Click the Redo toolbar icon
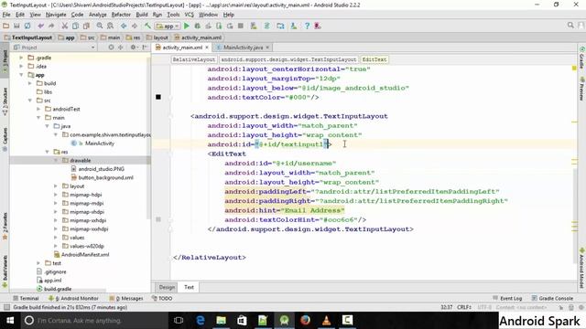This screenshot has height=329, width=586. coord(51,26)
